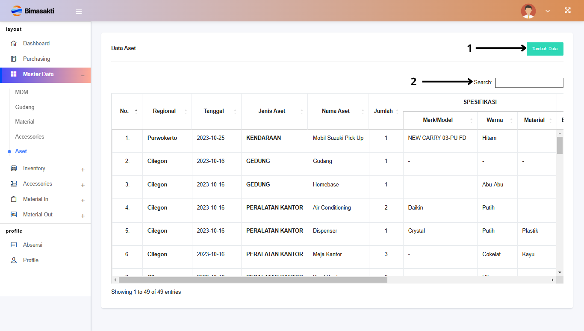This screenshot has width=584, height=331.
Task: Open the Profile sidebar link
Action: [30, 260]
